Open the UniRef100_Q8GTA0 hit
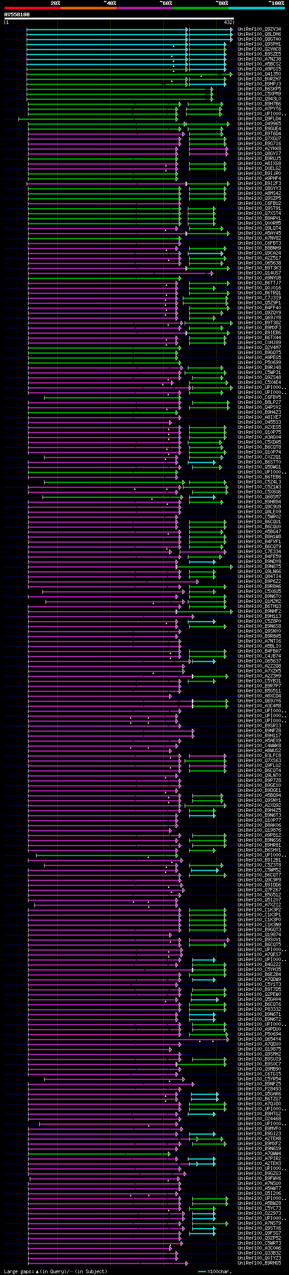 pyautogui.click(x=259, y=39)
